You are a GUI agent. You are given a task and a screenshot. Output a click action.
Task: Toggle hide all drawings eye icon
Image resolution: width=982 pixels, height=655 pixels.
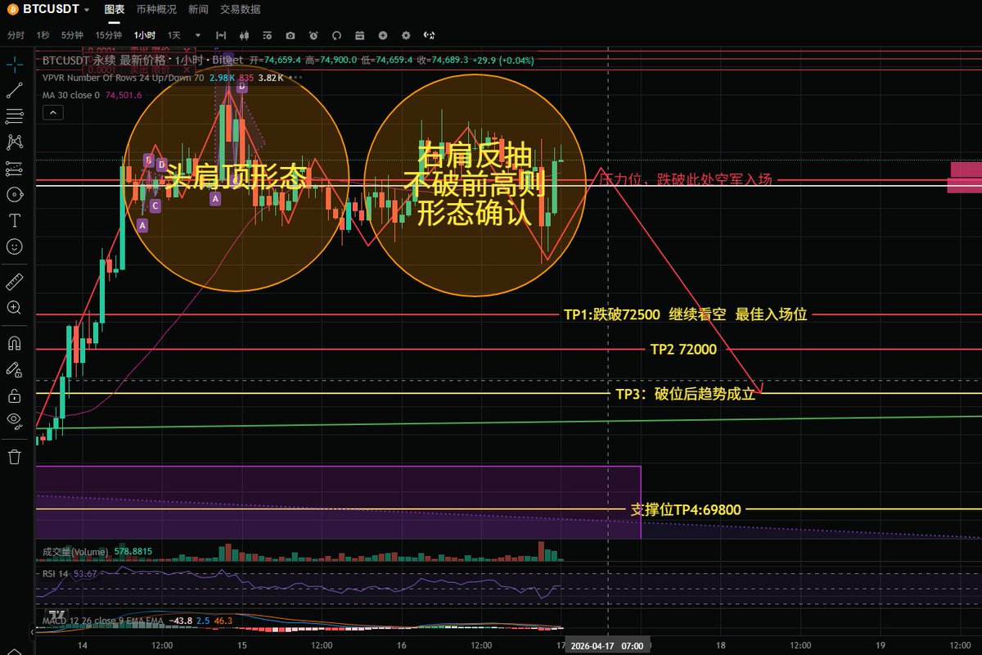[x=14, y=421]
